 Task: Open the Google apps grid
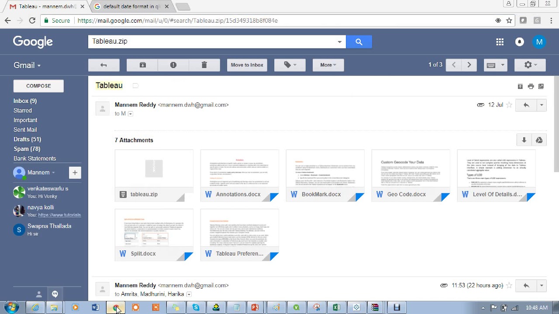coord(500,42)
